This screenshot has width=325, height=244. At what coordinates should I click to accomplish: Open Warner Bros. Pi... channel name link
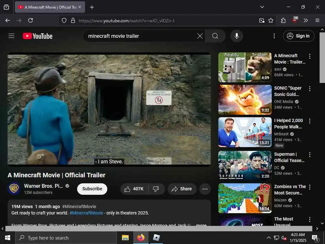43,186
